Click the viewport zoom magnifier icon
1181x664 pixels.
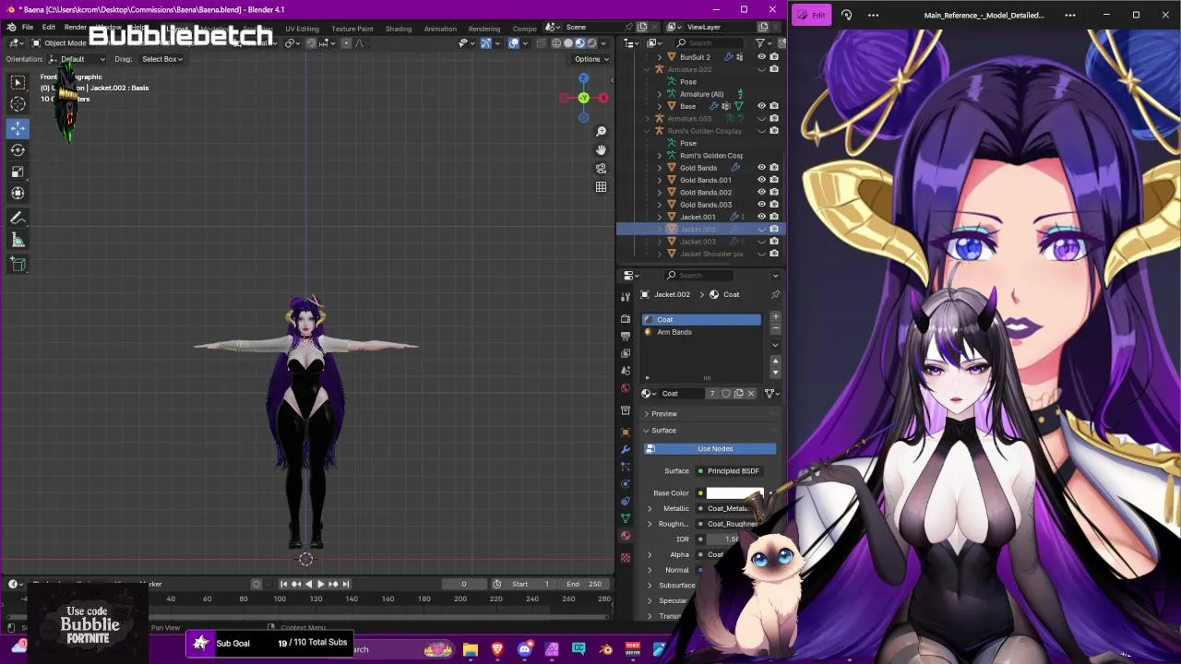pos(601,132)
